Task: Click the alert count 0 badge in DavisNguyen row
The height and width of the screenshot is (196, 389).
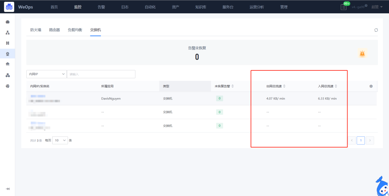Action: (220, 98)
